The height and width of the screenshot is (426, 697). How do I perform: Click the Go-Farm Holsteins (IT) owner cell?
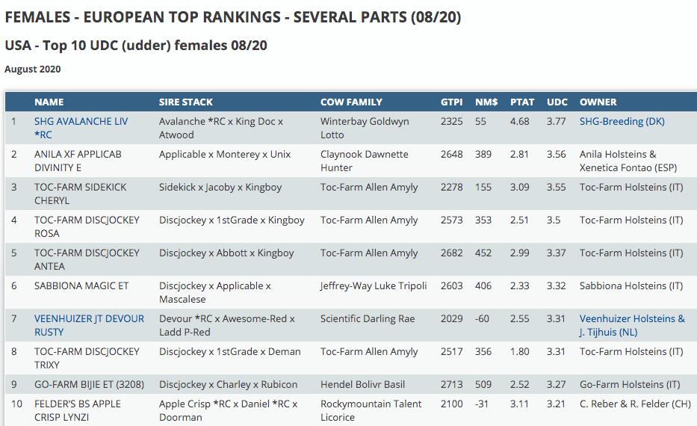[630, 385]
